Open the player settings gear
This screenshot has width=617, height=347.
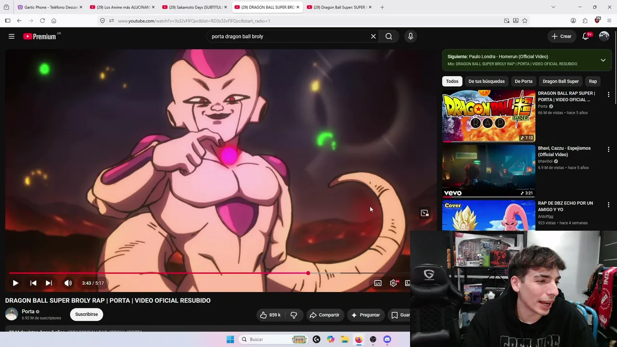pos(393,283)
